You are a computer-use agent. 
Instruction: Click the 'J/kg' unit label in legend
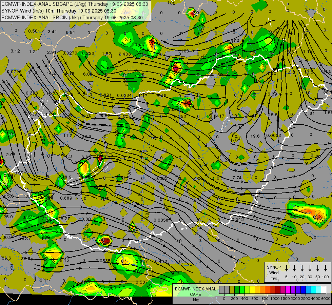click(195, 300)
